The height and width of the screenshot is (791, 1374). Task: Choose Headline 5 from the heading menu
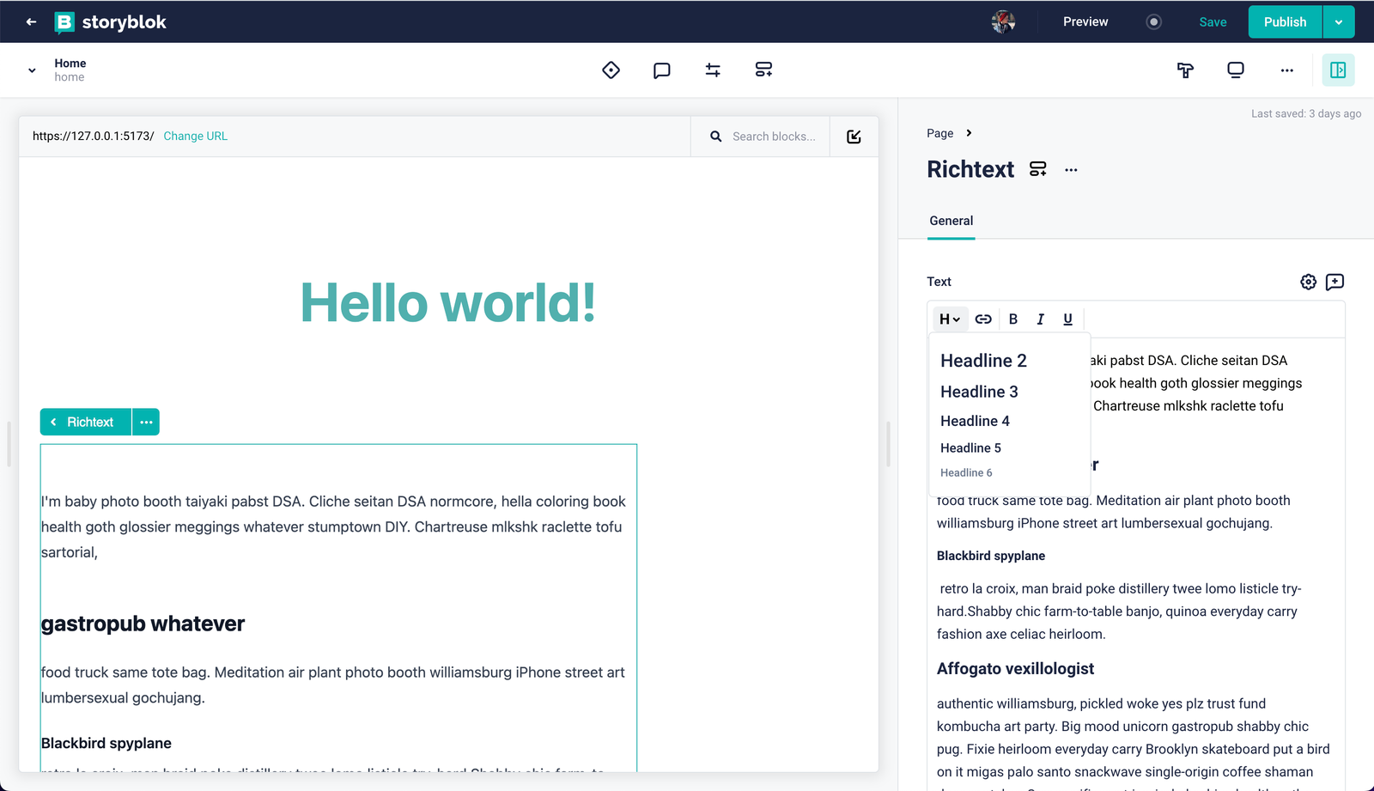pos(970,447)
